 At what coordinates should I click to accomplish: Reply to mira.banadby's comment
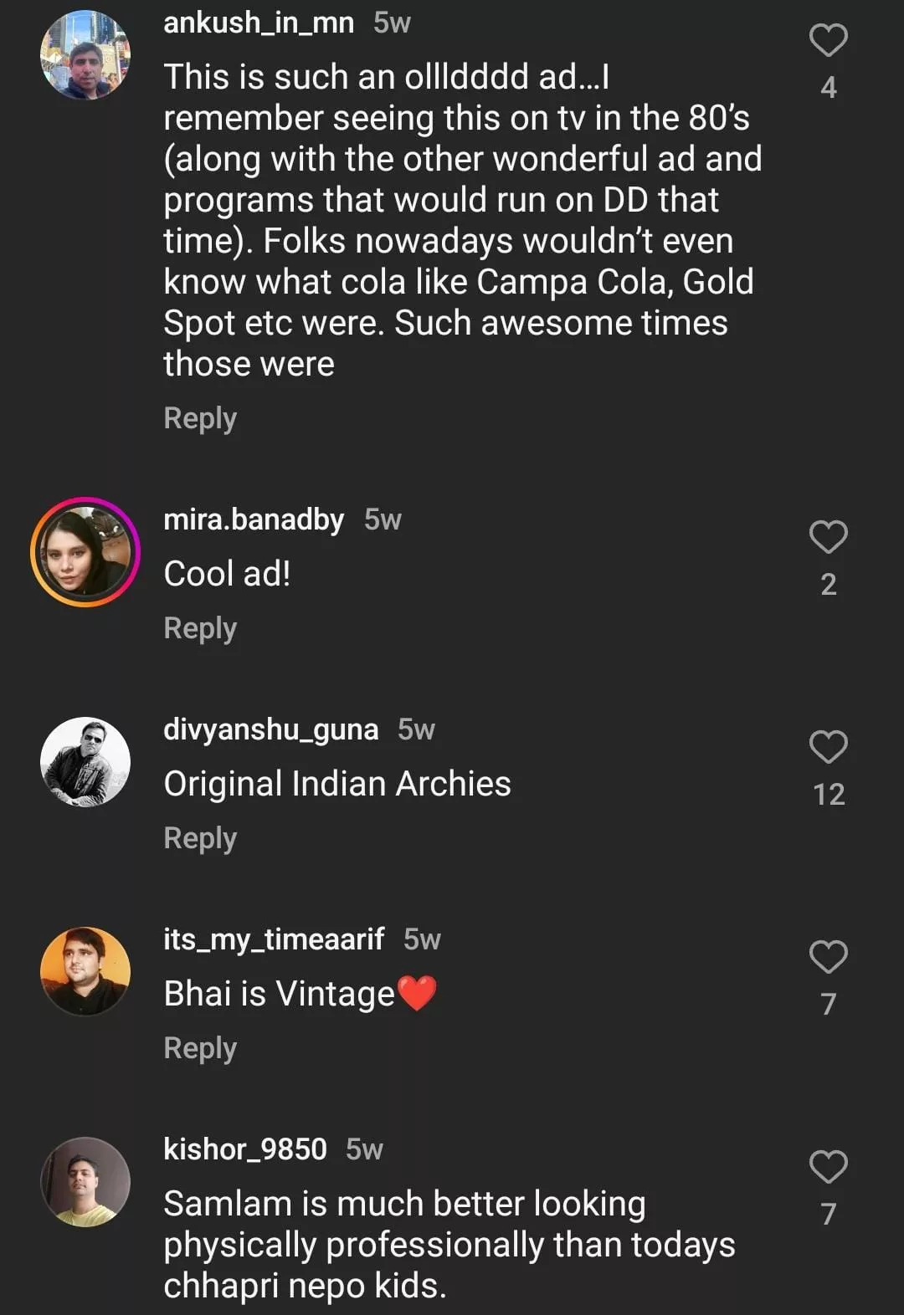(x=200, y=628)
